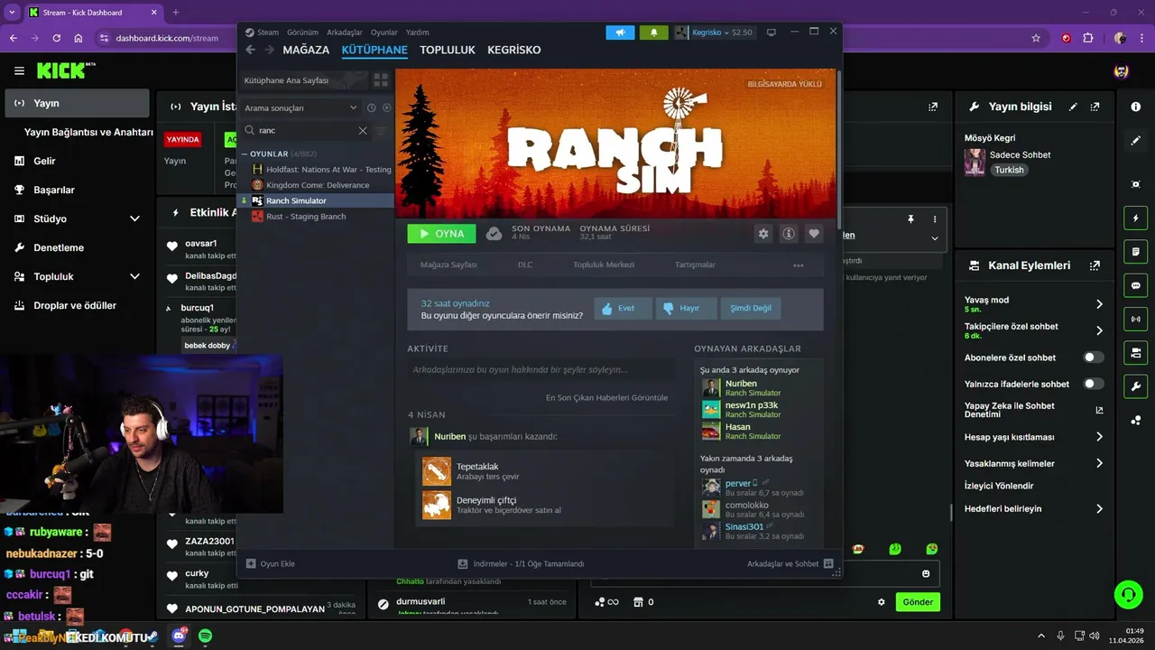
Task: Switch Steam to Big Picture mode icon
Action: tap(771, 32)
